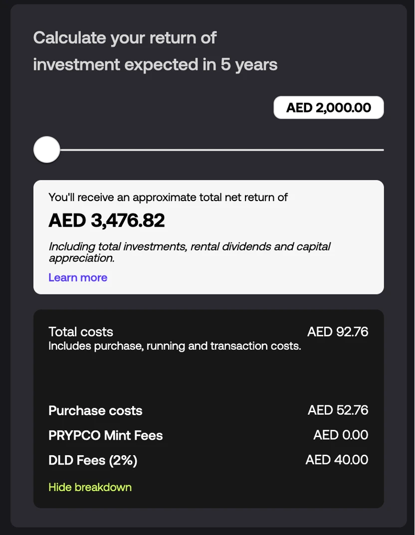Click the 'Calculate your return of' heading line

tap(125, 38)
